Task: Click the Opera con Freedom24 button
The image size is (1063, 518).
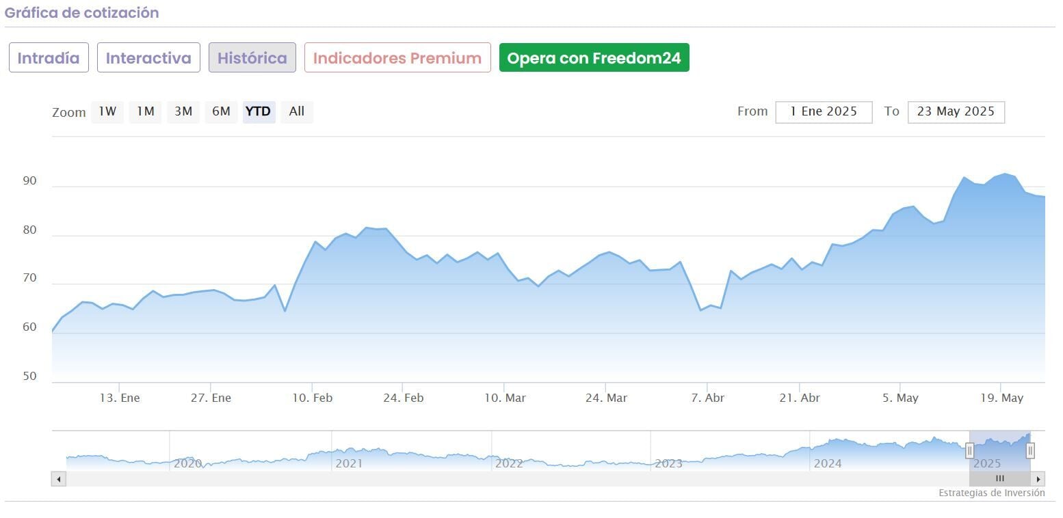Action: [x=594, y=58]
